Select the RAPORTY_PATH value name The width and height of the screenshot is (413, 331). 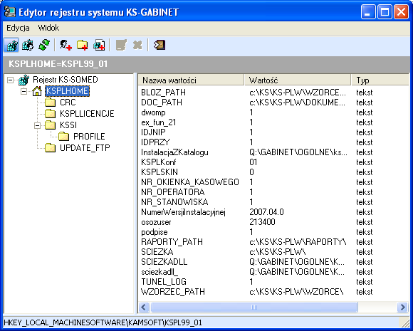click(x=172, y=242)
